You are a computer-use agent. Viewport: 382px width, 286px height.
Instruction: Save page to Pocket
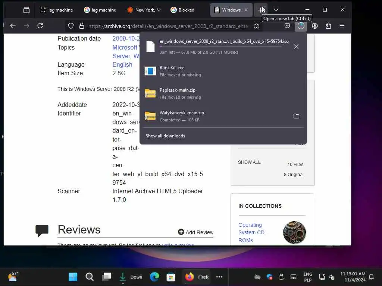point(287,26)
